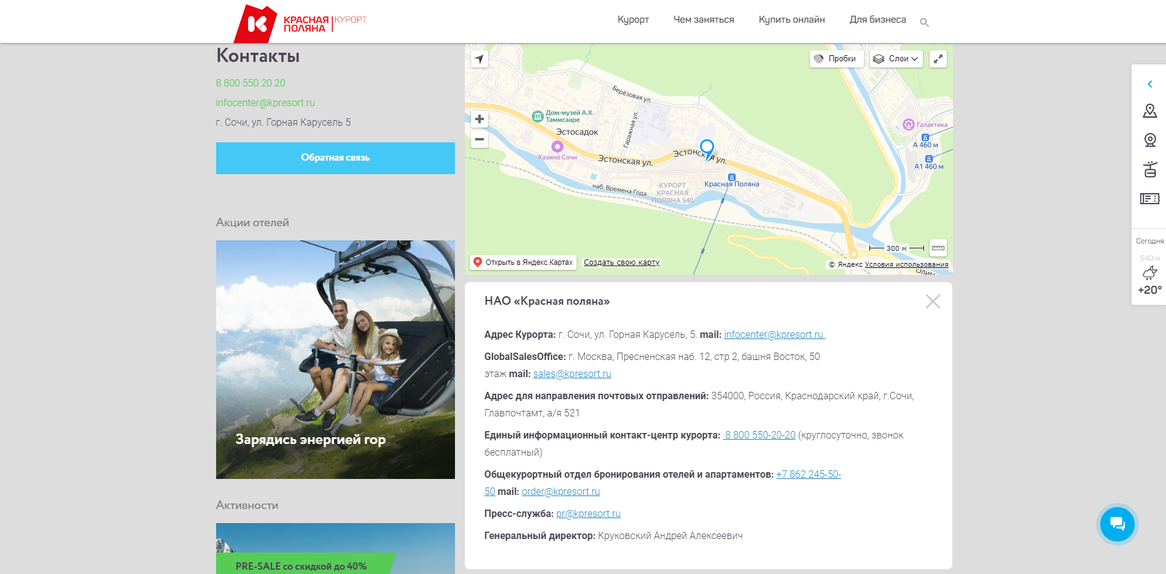Open the live chat bubble

(x=1117, y=524)
